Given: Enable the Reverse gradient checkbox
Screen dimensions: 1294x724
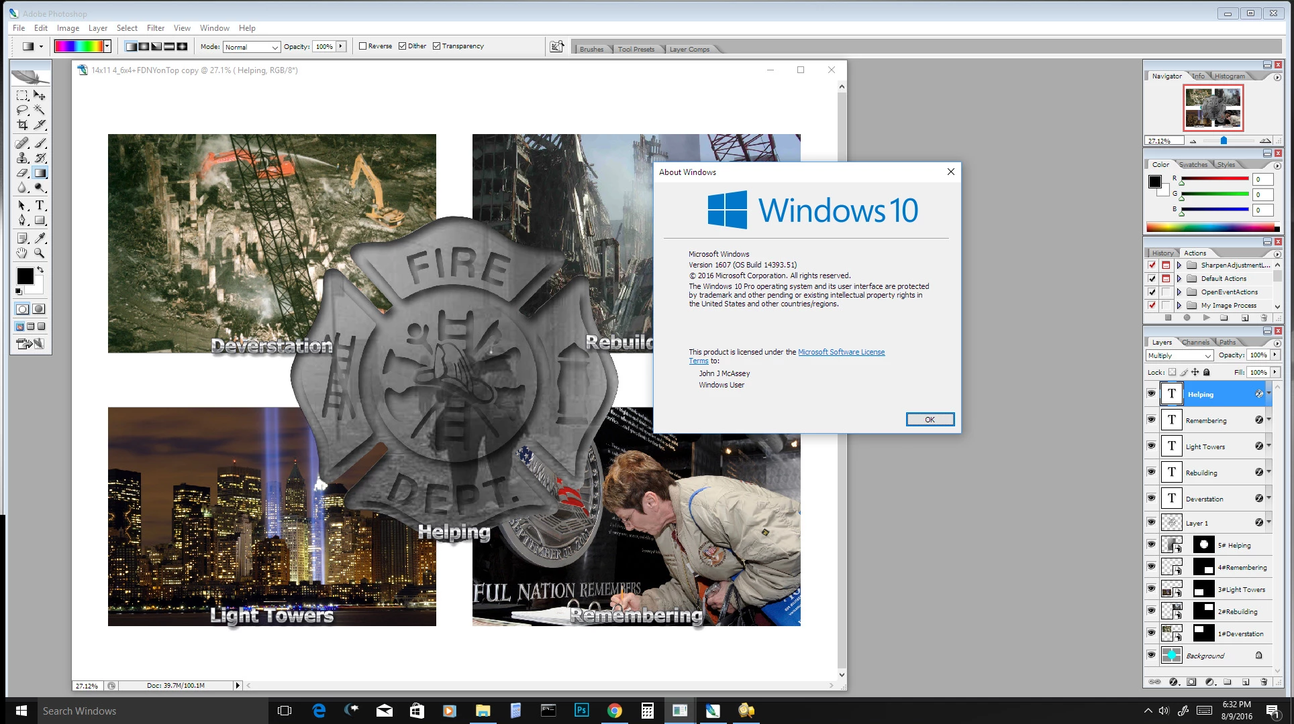Looking at the screenshot, I should click(x=363, y=46).
